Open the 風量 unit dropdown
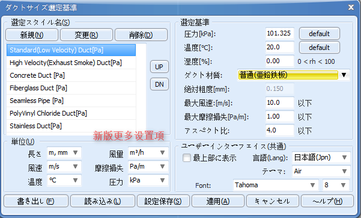The width and height of the screenshot is (361, 218). tap(148, 152)
